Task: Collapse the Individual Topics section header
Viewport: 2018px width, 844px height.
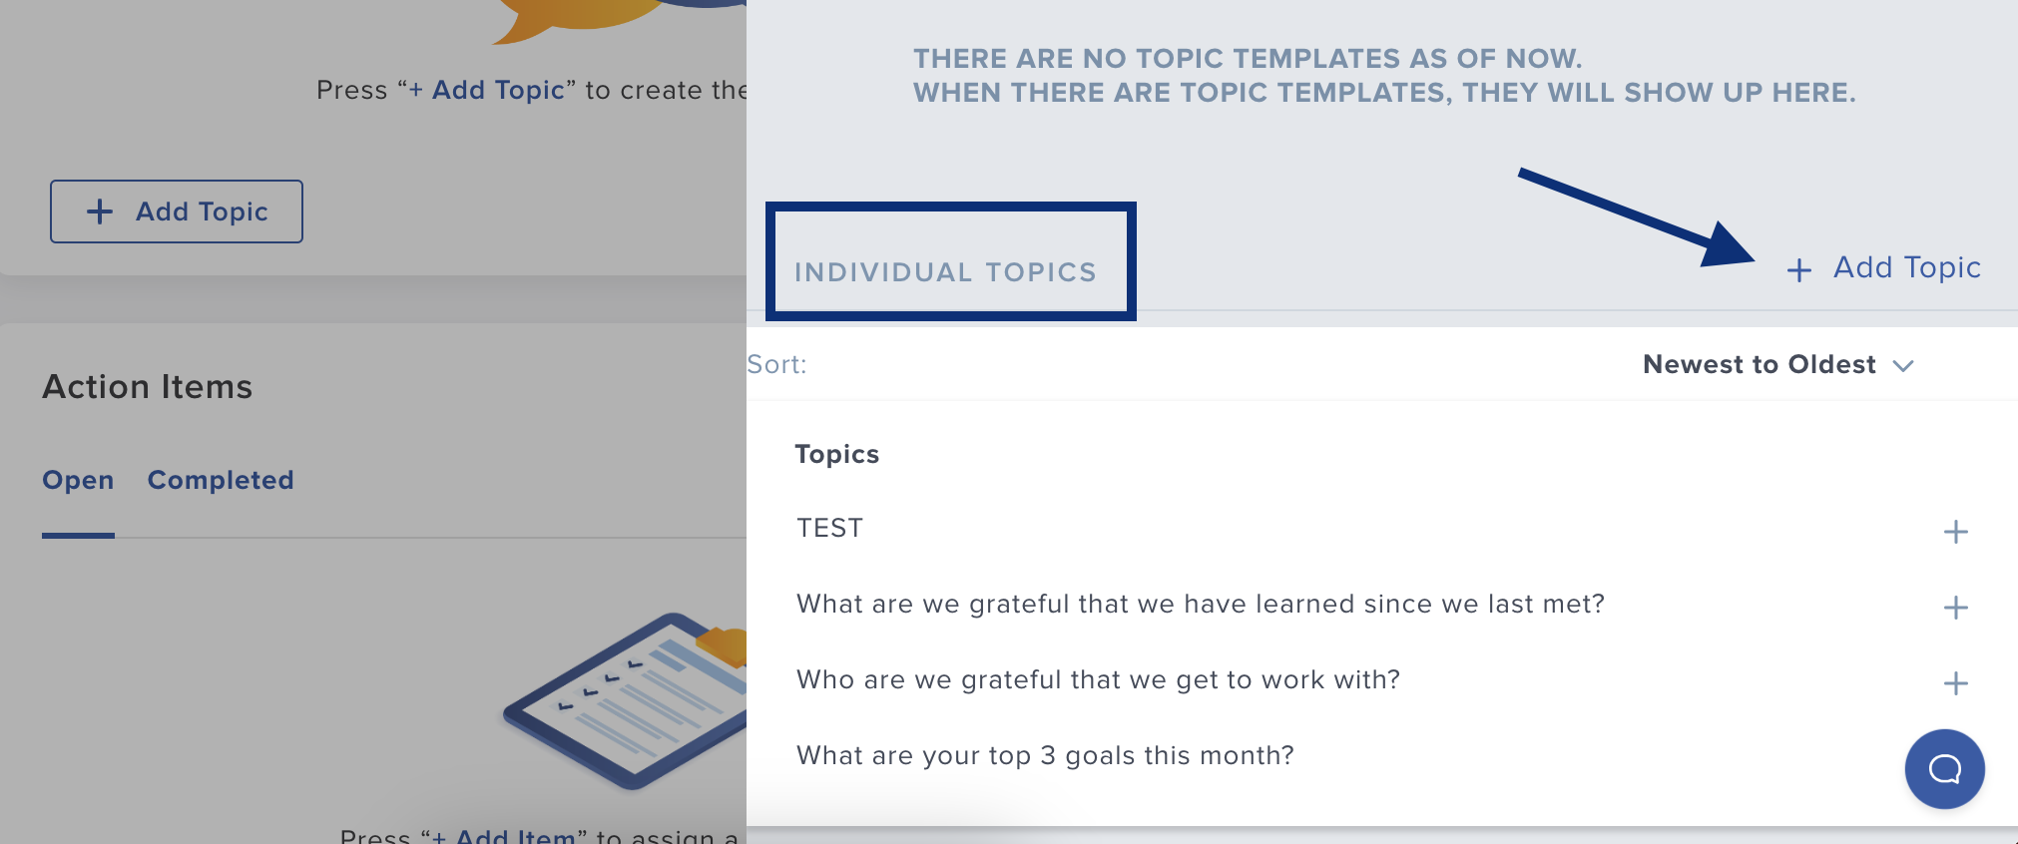Action: click(x=944, y=270)
